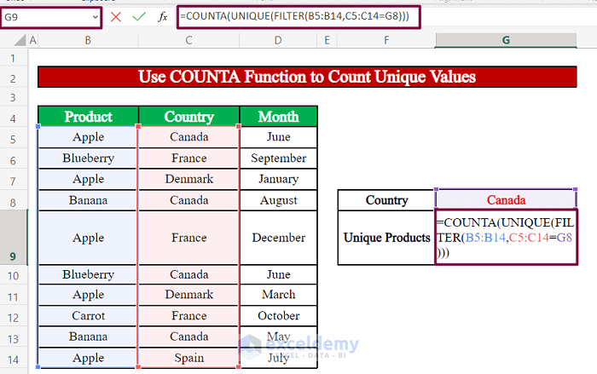Viewport: 597px width, 374px height.
Task: Click in the formula bar text
Action: point(298,17)
